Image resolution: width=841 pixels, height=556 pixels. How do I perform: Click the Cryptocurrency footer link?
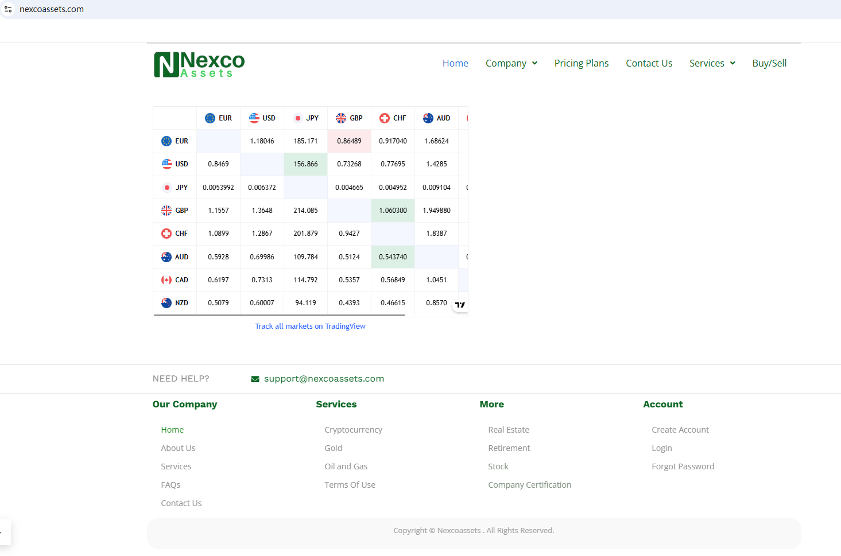tap(353, 430)
